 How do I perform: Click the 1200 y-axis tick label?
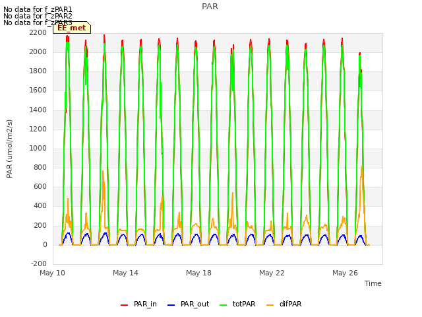(x=38, y=129)
